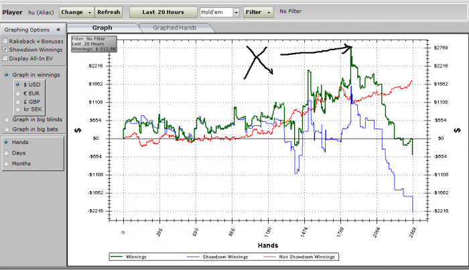469x270 pixels.
Task: Open the Filter dropdown menu
Action: pyautogui.click(x=258, y=12)
